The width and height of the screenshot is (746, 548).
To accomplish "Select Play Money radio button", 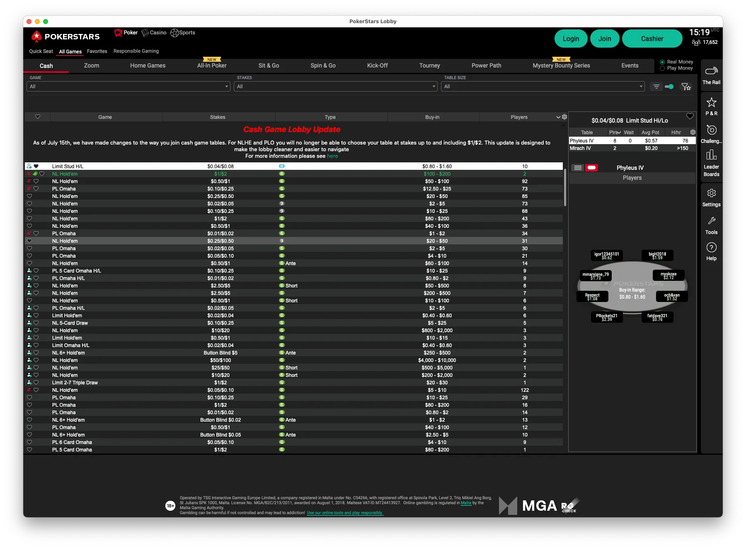I will tap(662, 68).
